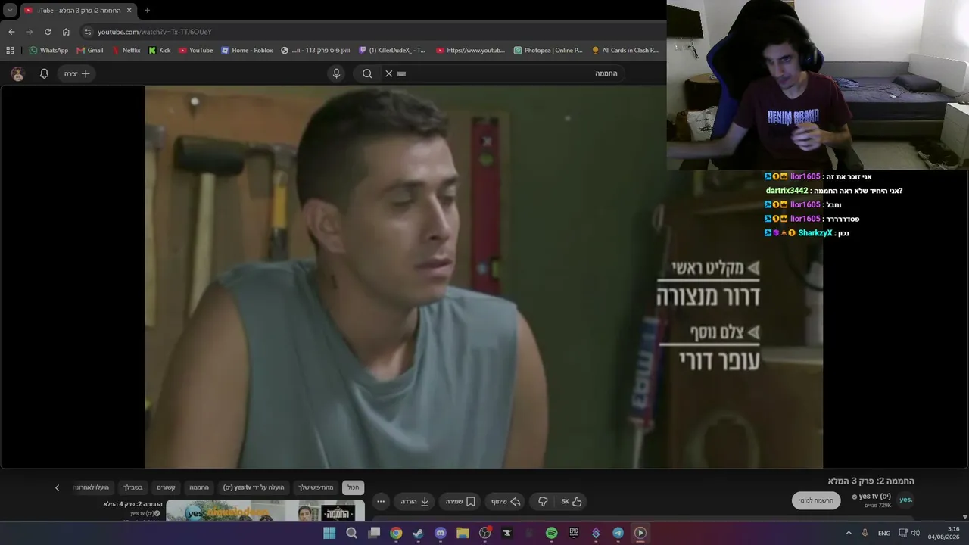This screenshot has height=545, width=969.
Task: Open the Netflix bookmark
Action: (126, 51)
